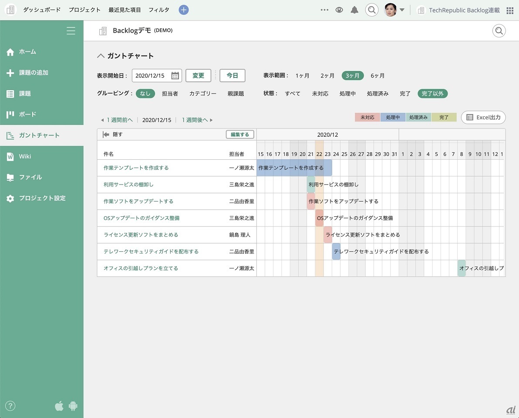Open task link 利用サービスの棚卸し
The width and height of the screenshot is (519, 418).
[x=128, y=185]
